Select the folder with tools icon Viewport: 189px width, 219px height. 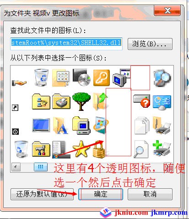point(41,149)
